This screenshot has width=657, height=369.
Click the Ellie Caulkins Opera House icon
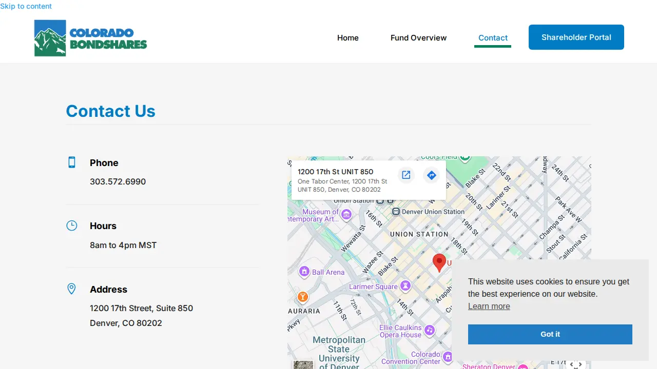tap(430, 330)
